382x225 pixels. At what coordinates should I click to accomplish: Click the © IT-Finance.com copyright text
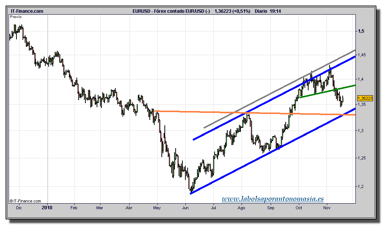pyautogui.click(x=25, y=201)
